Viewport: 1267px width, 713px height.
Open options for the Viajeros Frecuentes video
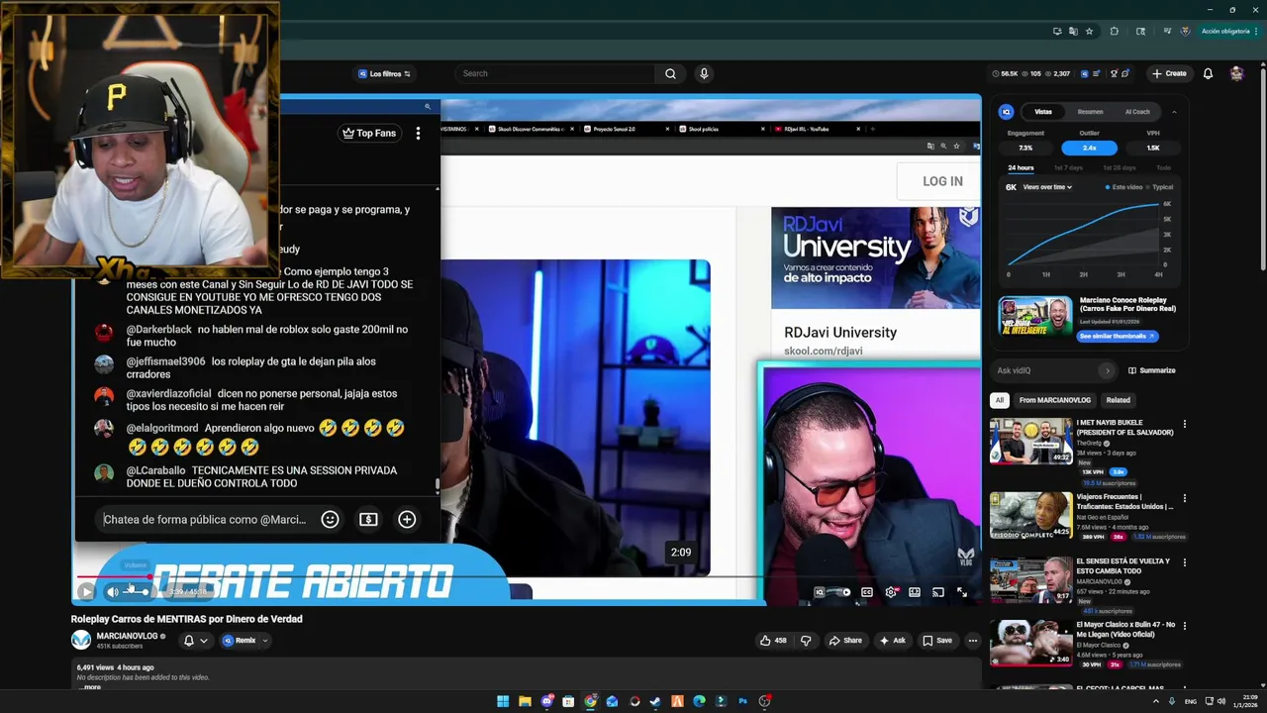pyautogui.click(x=1185, y=498)
